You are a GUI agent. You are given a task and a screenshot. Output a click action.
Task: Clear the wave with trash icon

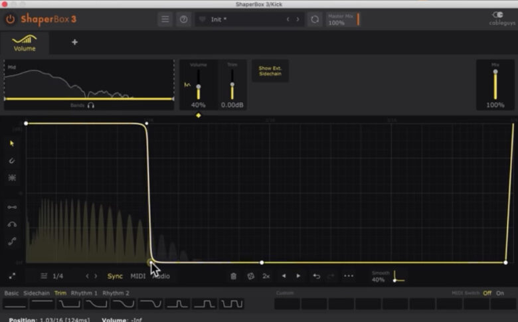tap(233, 276)
